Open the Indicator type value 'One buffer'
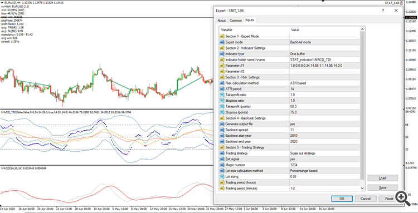This screenshot has height=213, width=418. click(324, 54)
